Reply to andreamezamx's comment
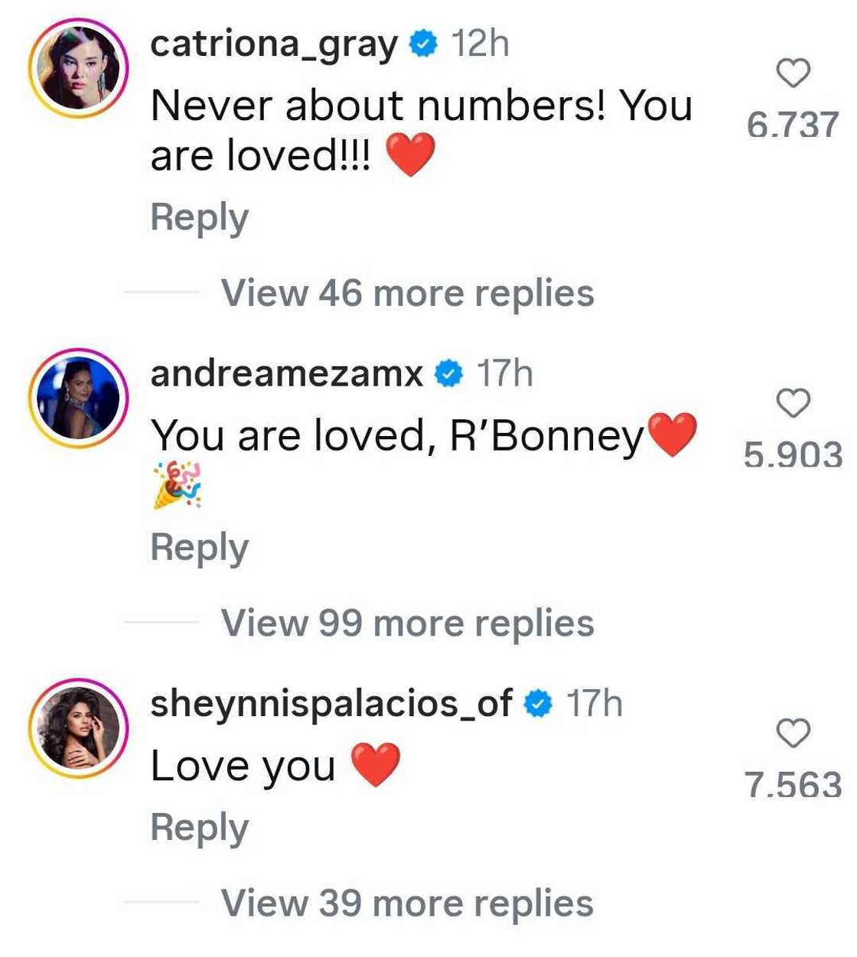This screenshot has width=857, height=957. 200,545
